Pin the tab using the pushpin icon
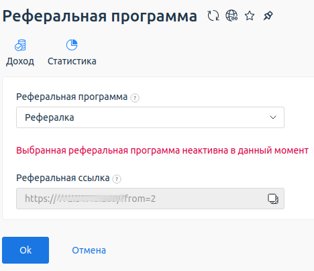Screen dimensions: 314x271 point(268,16)
